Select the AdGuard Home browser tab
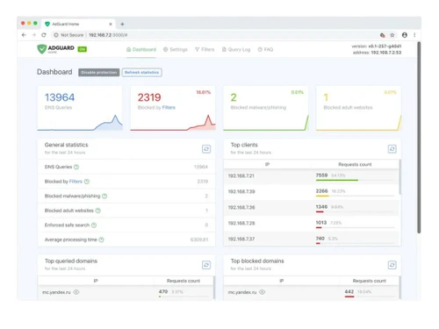 (78, 24)
